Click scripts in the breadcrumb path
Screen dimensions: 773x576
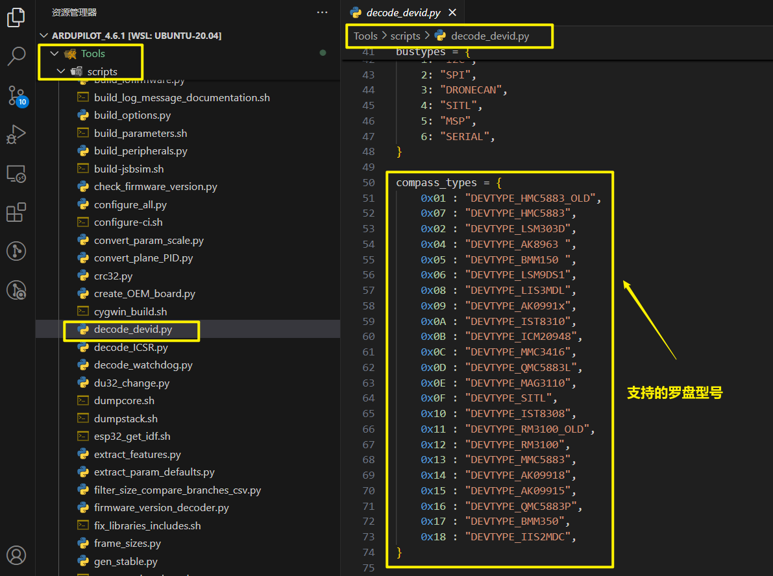click(x=405, y=36)
